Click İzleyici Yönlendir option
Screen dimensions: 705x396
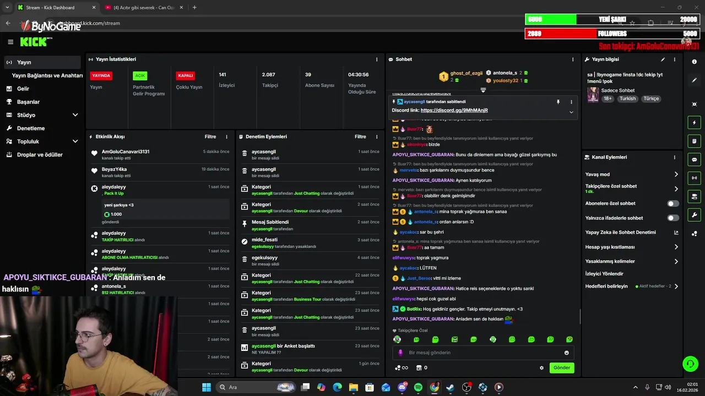click(x=604, y=273)
